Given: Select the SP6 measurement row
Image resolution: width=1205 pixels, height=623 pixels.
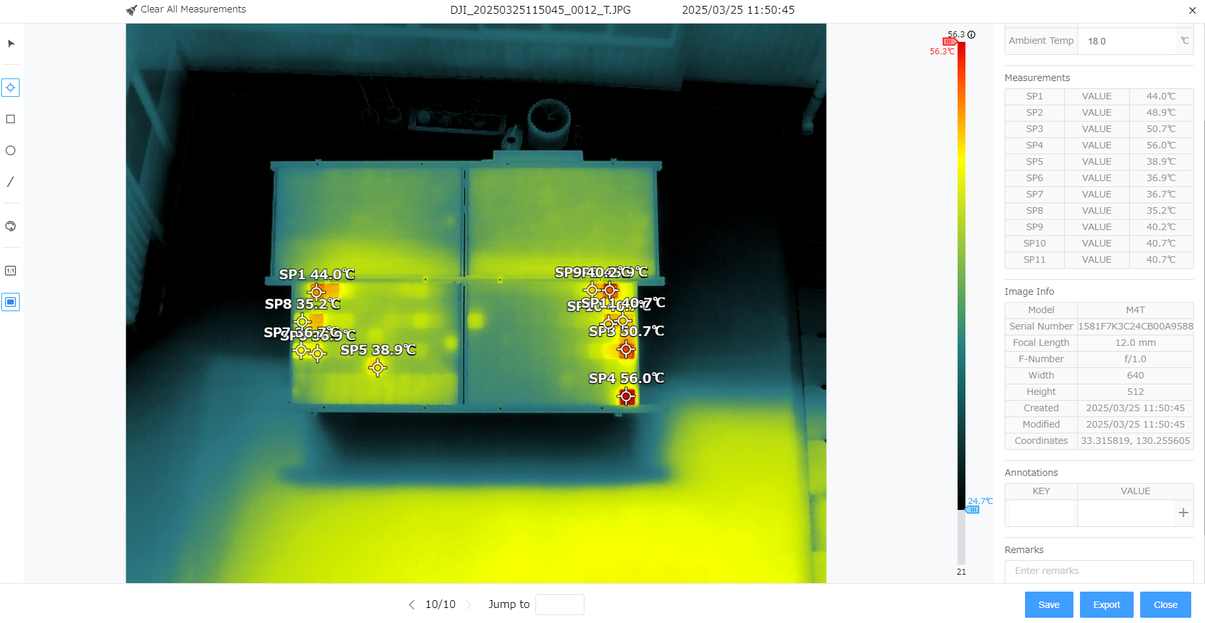Looking at the screenshot, I should point(1099,178).
